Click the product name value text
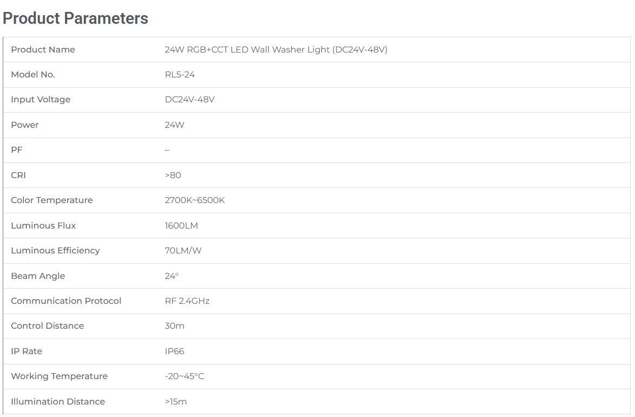The width and height of the screenshot is (635, 417). (x=276, y=49)
